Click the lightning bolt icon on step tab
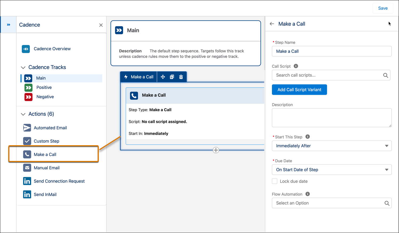 126,77
